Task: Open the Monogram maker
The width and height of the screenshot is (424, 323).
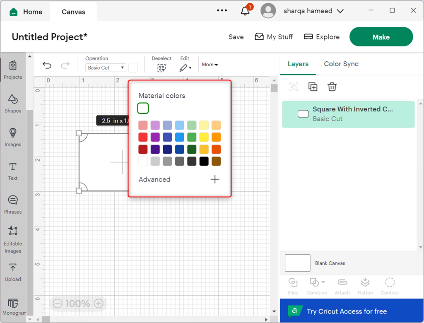Action: tap(14, 307)
